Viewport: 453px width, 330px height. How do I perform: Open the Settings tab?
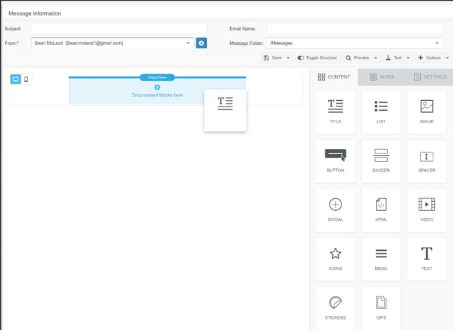[429, 77]
